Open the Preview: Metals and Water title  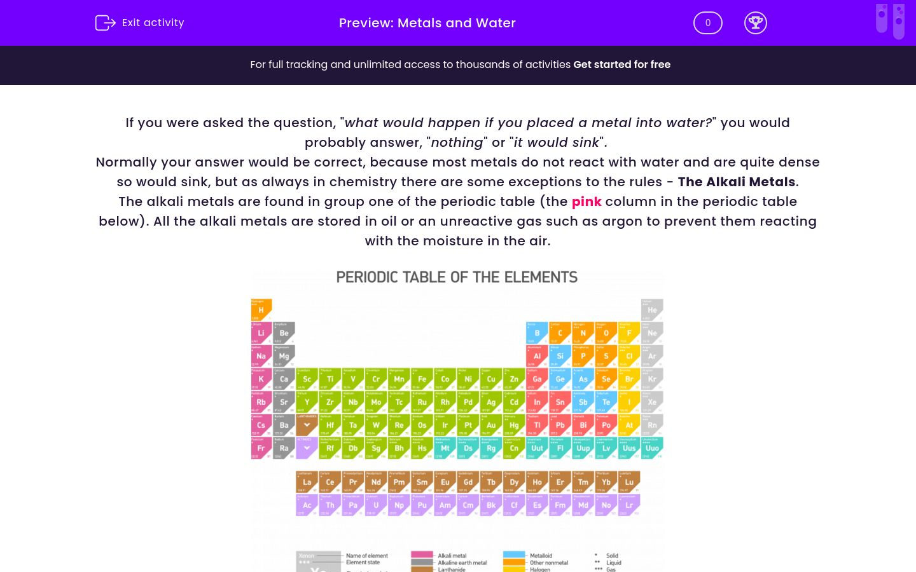427,23
